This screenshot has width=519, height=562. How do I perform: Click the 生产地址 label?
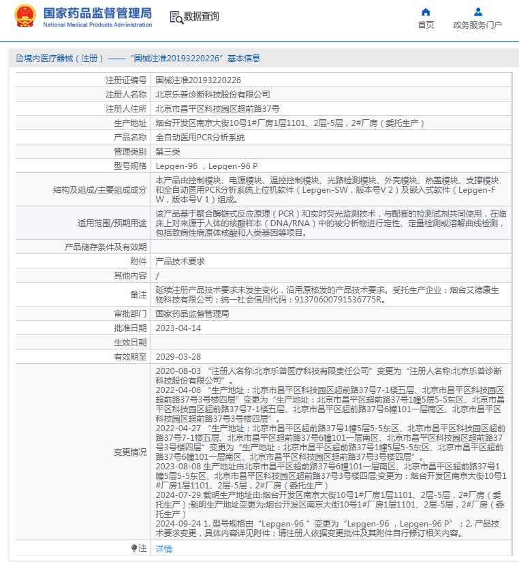[130, 123]
